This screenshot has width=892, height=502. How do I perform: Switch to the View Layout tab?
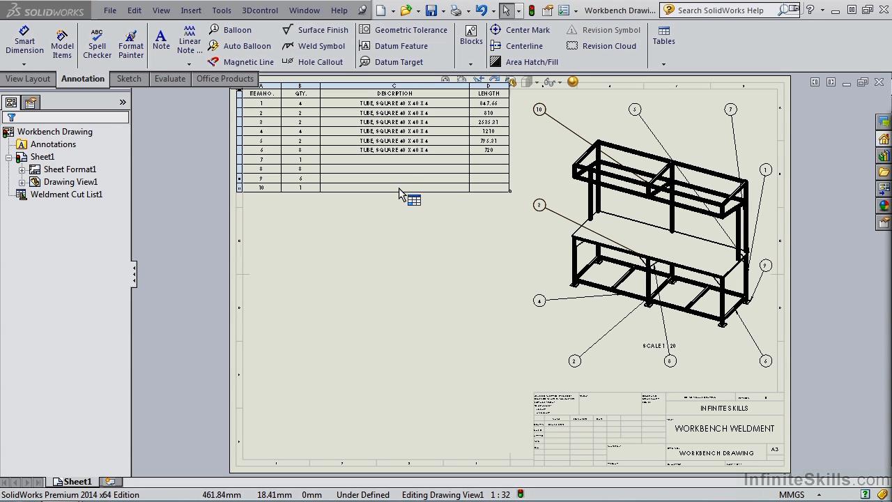click(28, 79)
